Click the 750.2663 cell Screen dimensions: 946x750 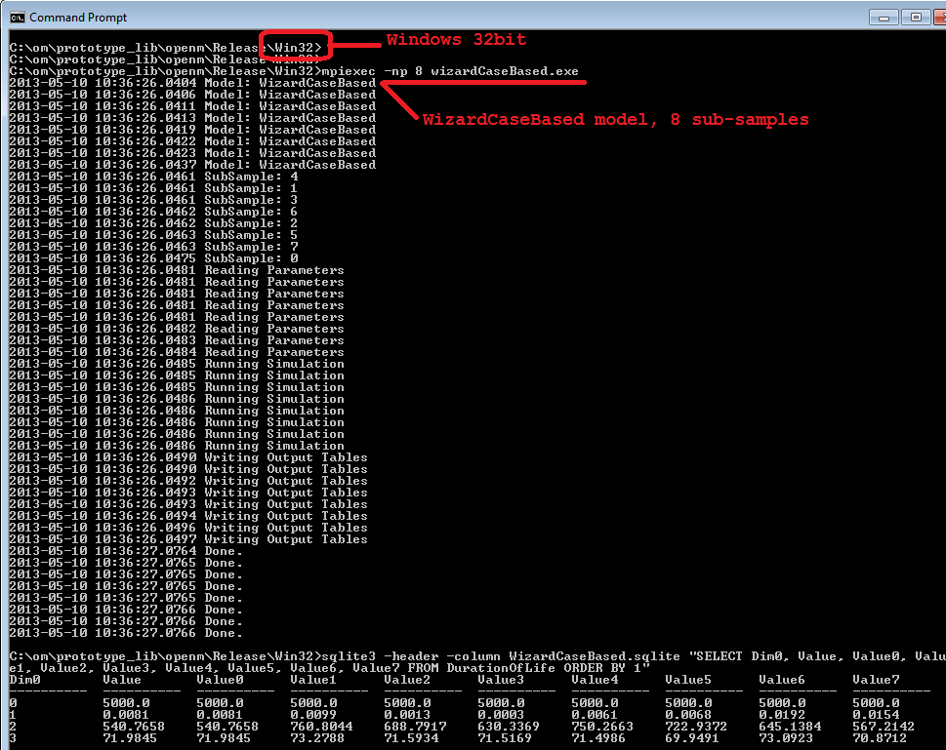point(602,727)
